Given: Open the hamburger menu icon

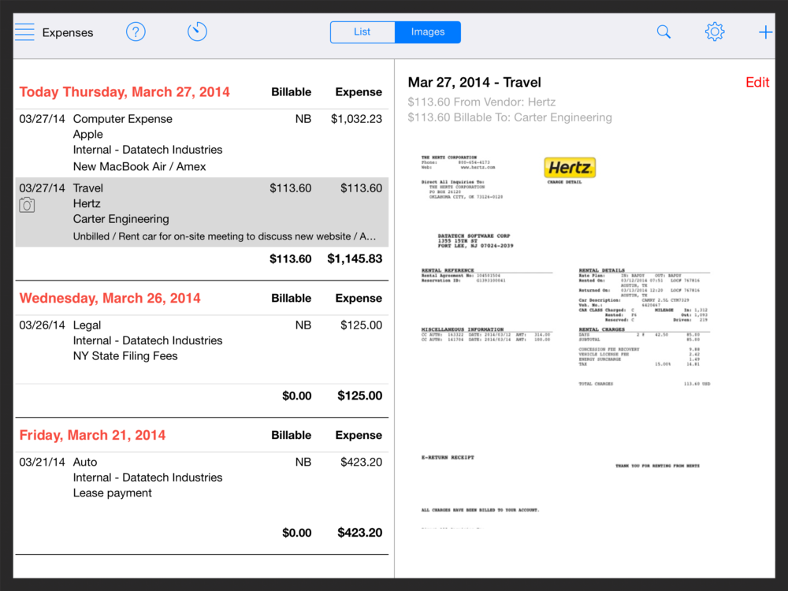Looking at the screenshot, I should click(x=24, y=32).
